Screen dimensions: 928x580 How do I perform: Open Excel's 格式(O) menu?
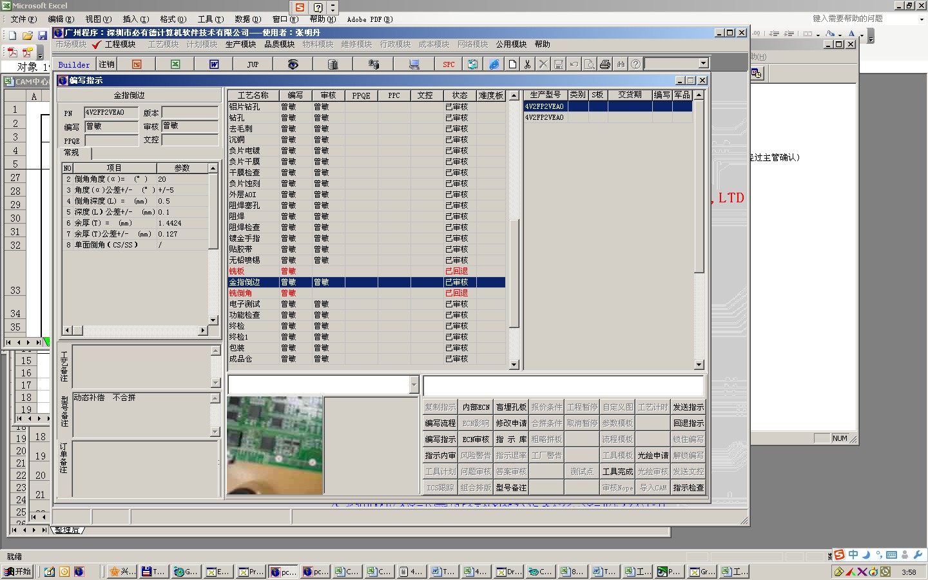click(x=173, y=19)
